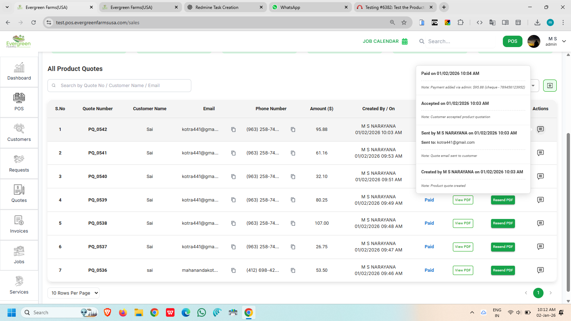Click the quote search input field
The image size is (571, 321).
click(119, 86)
